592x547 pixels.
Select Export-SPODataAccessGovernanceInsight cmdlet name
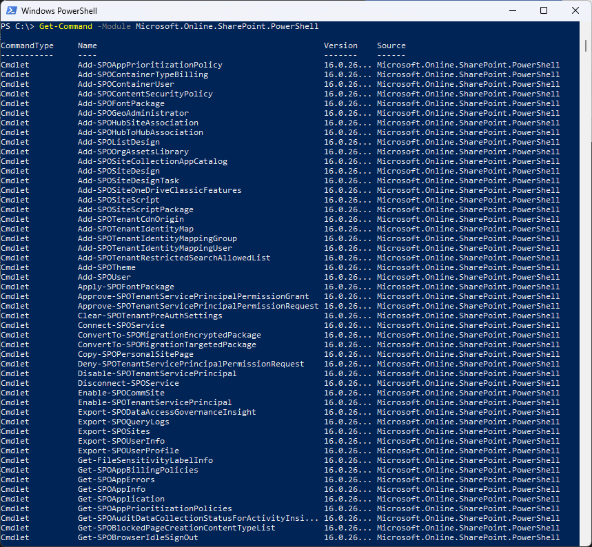pyautogui.click(x=167, y=412)
